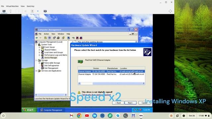Click the snapshots monitor icon in the VM toolbar
This screenshot has height=119, width=212.
(x=45, y=11)
